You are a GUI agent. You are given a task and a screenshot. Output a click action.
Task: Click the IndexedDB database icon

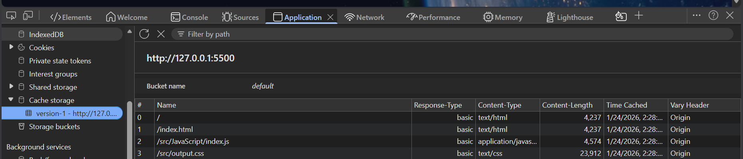coord(22,34)
